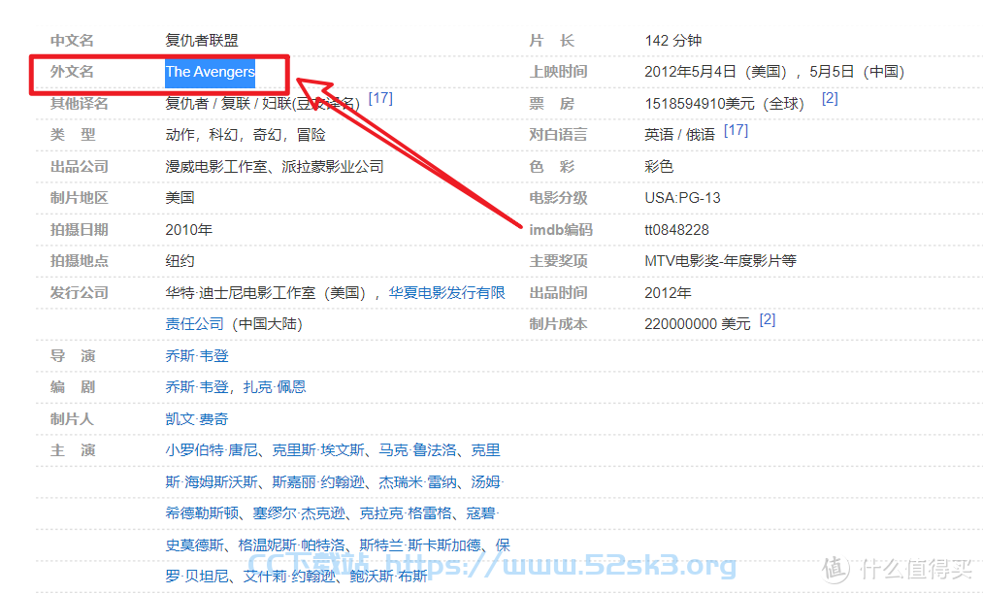Click the 编剧 field label
This screenshot has width=983, height=594.
(73, 387)
